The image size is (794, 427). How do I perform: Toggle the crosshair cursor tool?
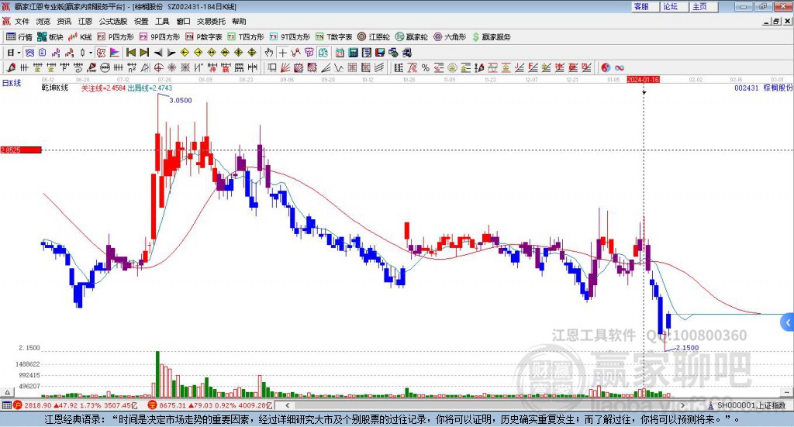(282, 53)
